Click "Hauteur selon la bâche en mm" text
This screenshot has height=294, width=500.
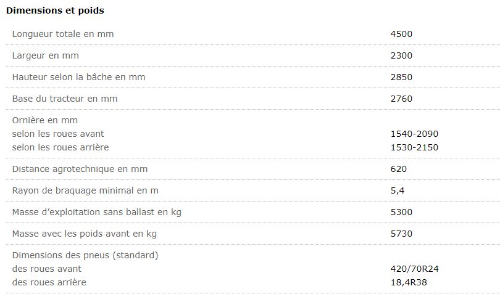pyautogui.click(x=79, y=77)
